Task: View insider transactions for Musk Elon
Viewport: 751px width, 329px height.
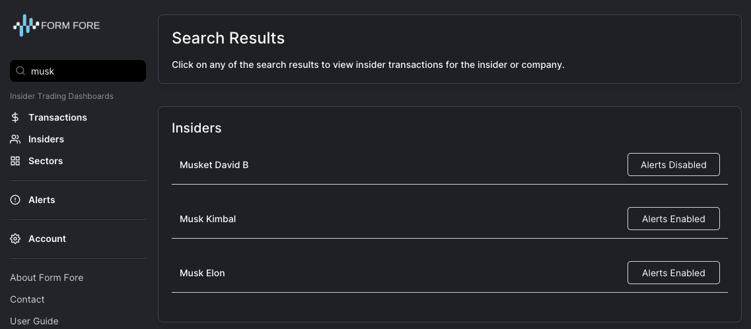Action: (x=202, y=273)
